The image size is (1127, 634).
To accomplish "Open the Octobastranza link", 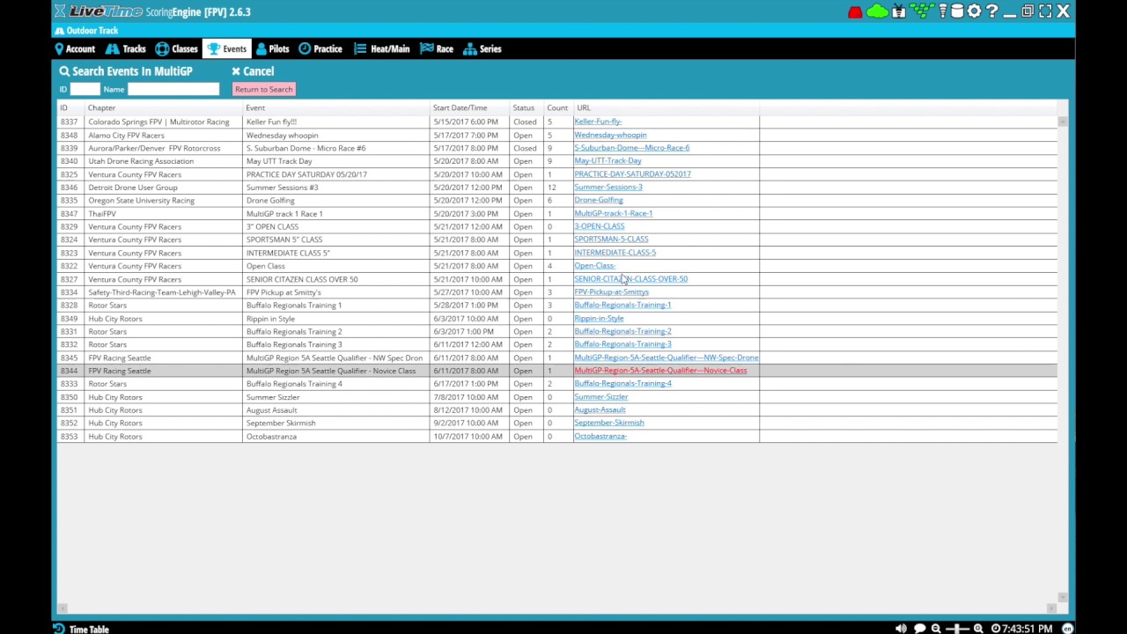I will [600, 437].
